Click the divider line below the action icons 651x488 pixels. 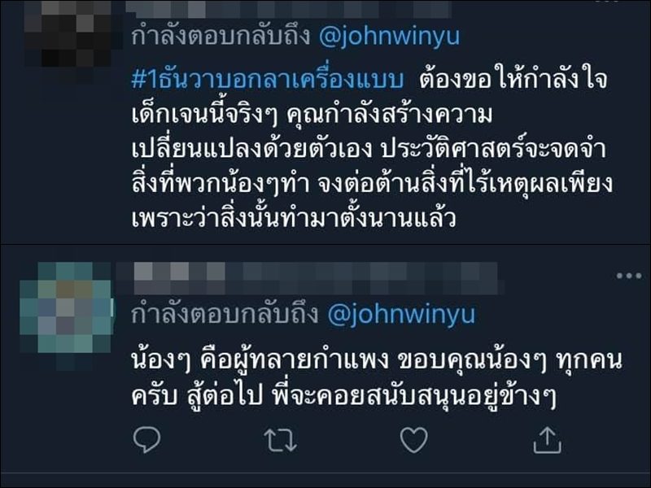(325, 473)
